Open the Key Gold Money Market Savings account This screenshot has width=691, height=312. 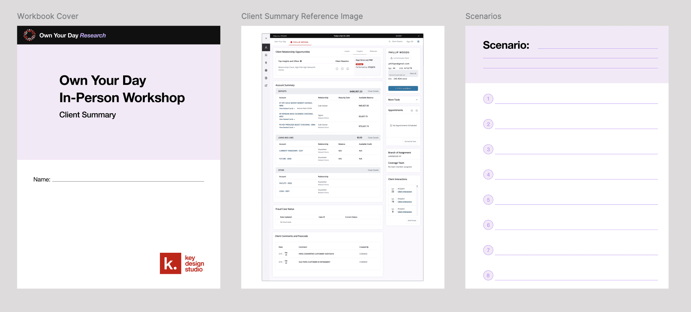(x=296, y=104)
